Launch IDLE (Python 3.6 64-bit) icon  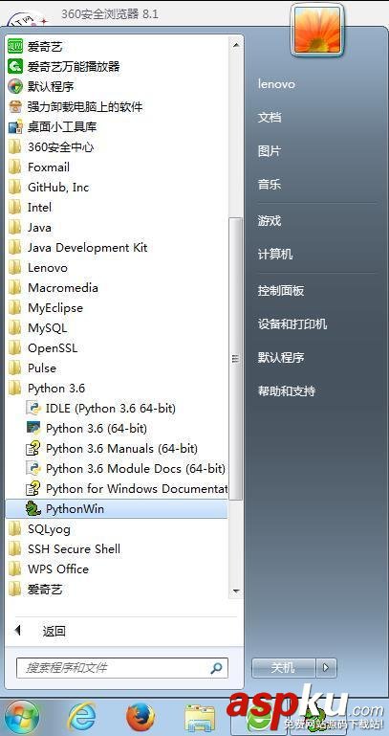pyautogui.click(x=33, y=409)
